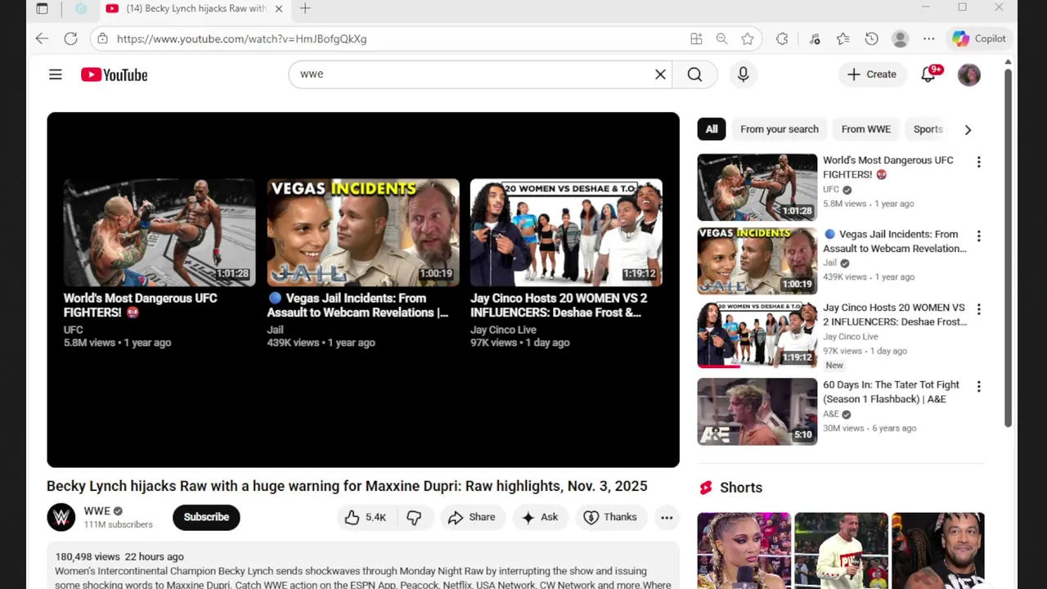Open the 60 Days In video title
1047x589 pixels.
[x=891, y=392]
